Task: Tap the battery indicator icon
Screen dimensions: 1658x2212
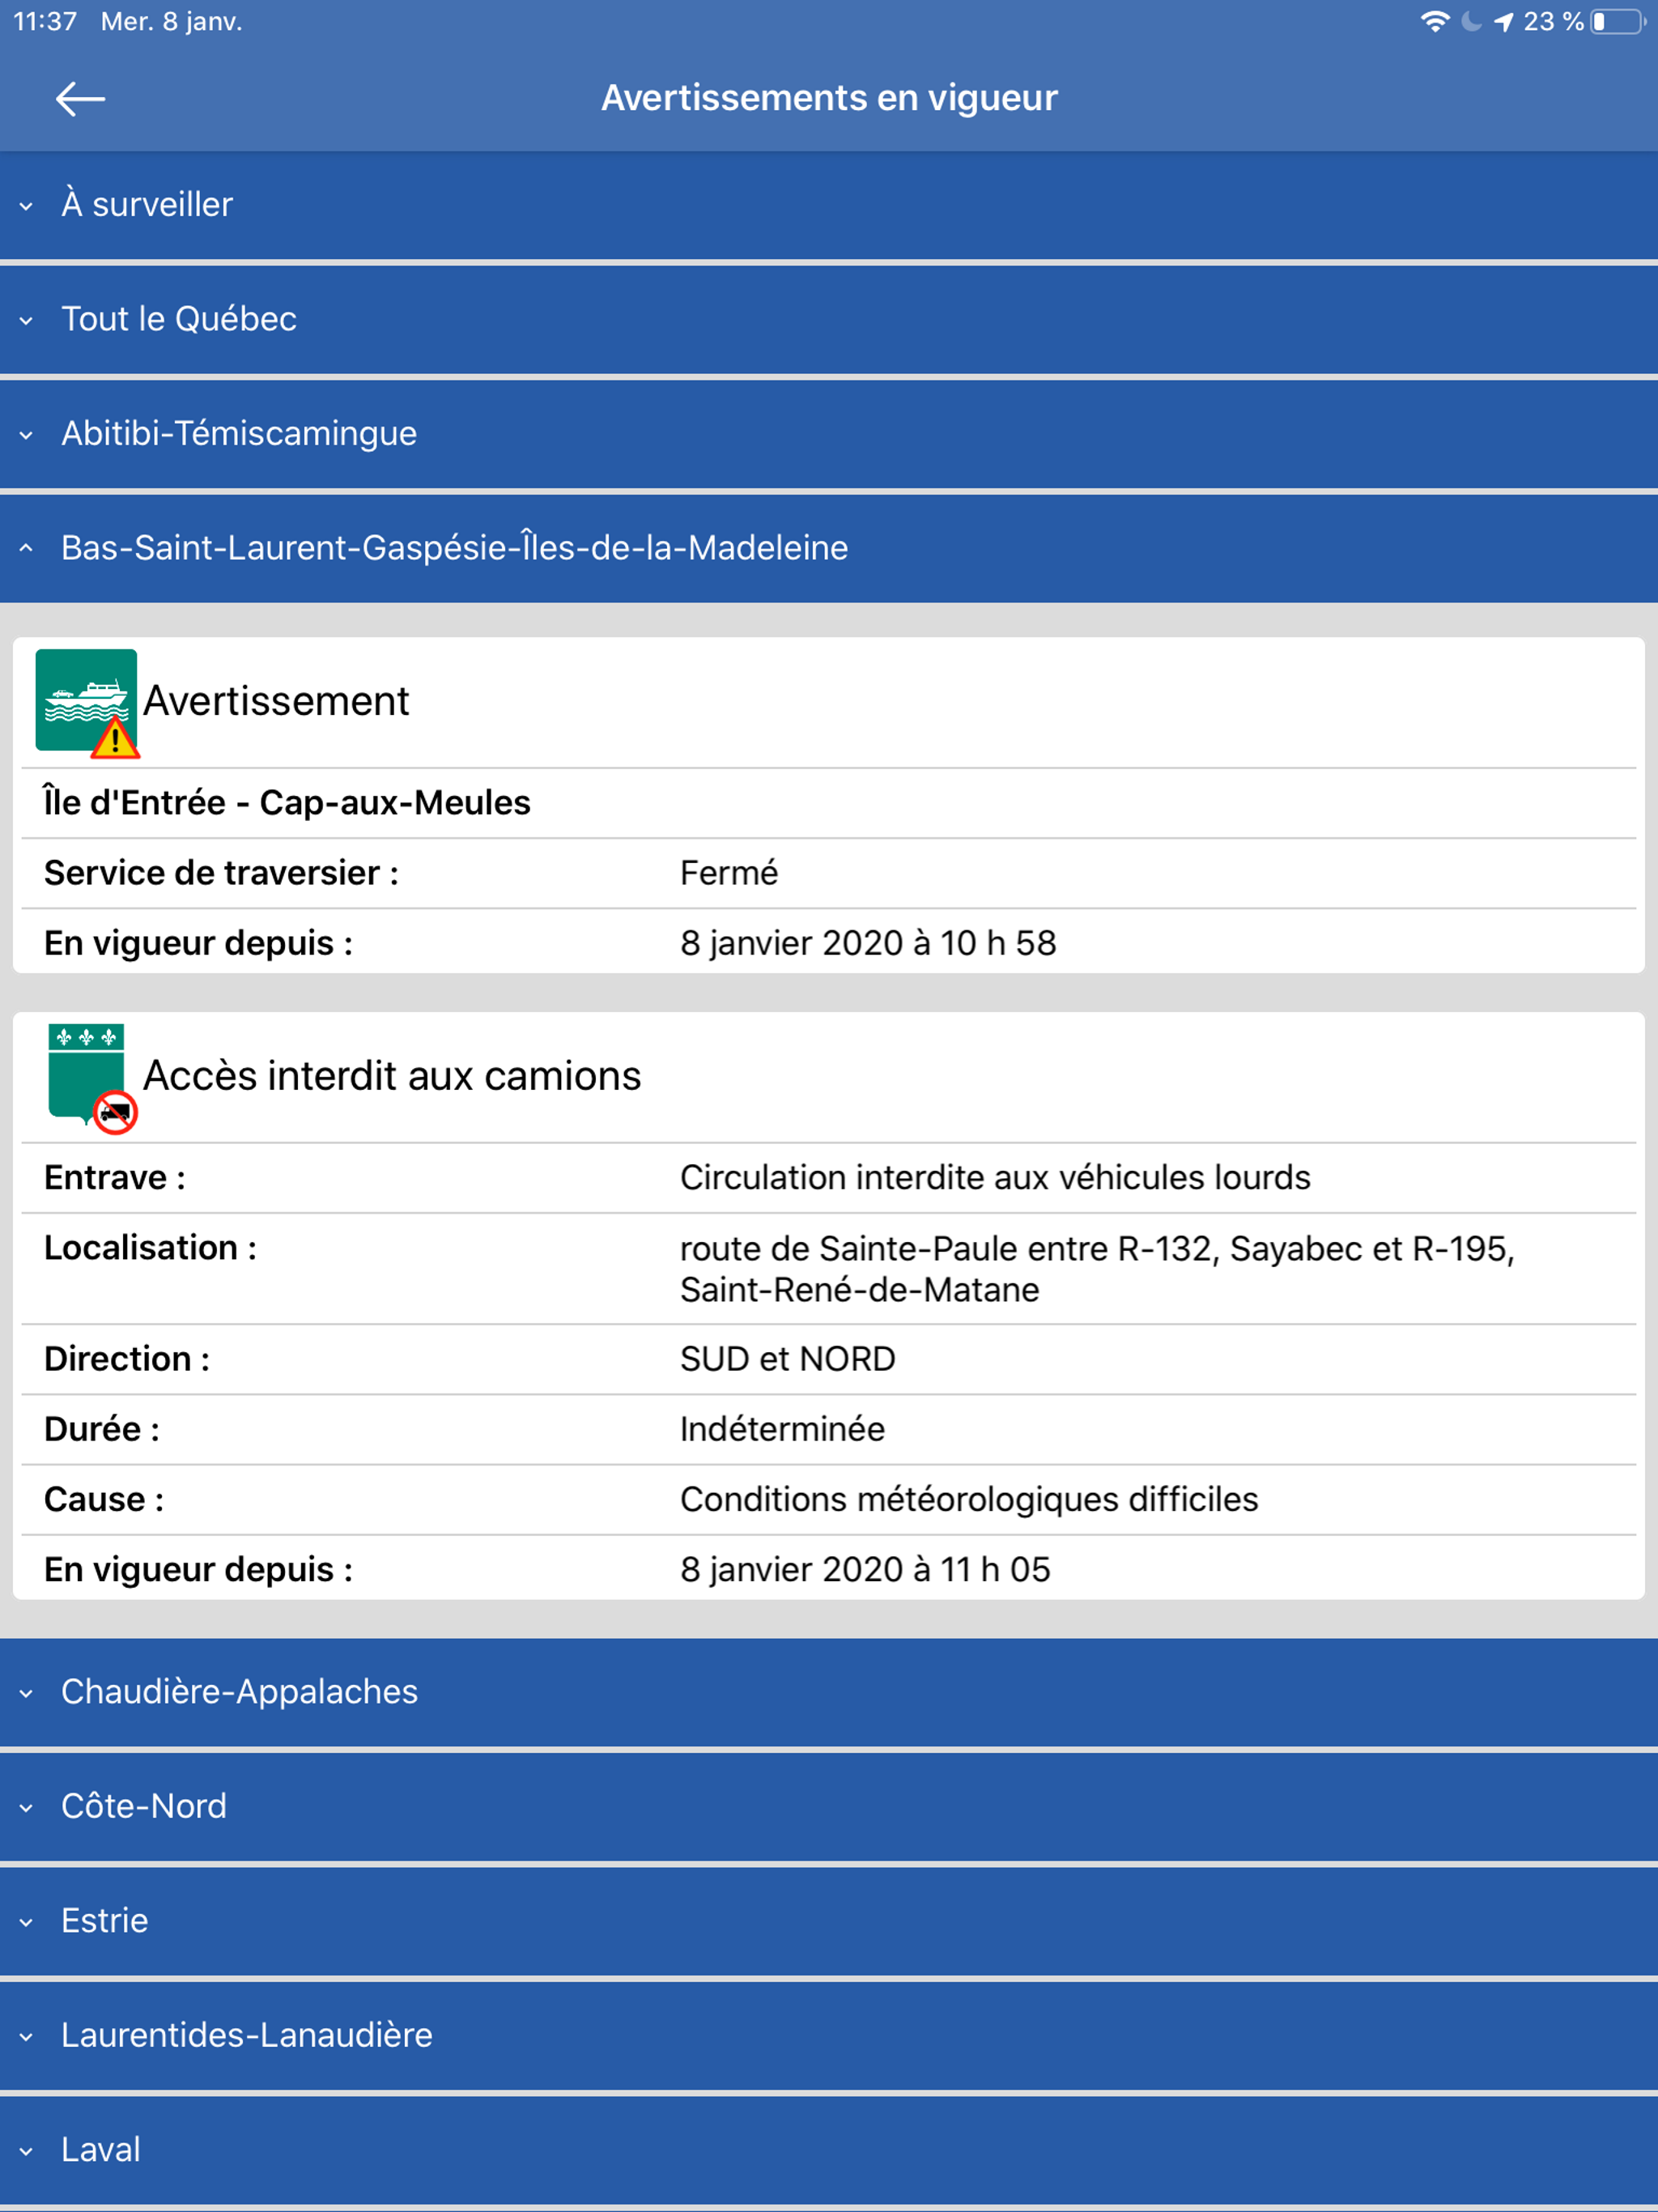Action: [x=1617, y=22]
